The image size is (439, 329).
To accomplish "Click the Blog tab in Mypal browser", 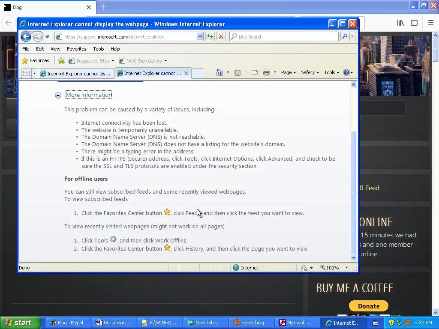I will pyautogui.click(x=48, y=7).
